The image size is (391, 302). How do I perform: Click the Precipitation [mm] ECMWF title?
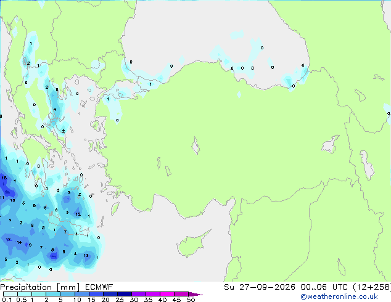tap(57, 287)
